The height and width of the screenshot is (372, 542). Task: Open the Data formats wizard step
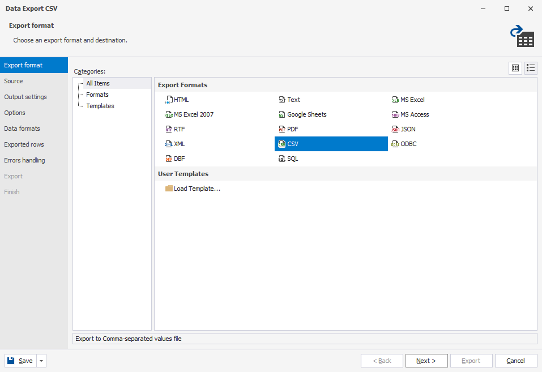pos(22,129)
